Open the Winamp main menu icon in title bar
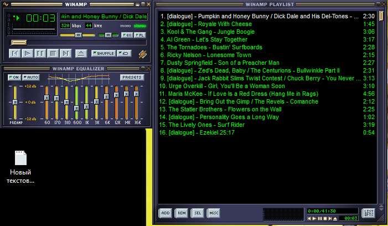The width and height of the screenshot is (388, 226). pyautogui.click(x=6, y=4)
